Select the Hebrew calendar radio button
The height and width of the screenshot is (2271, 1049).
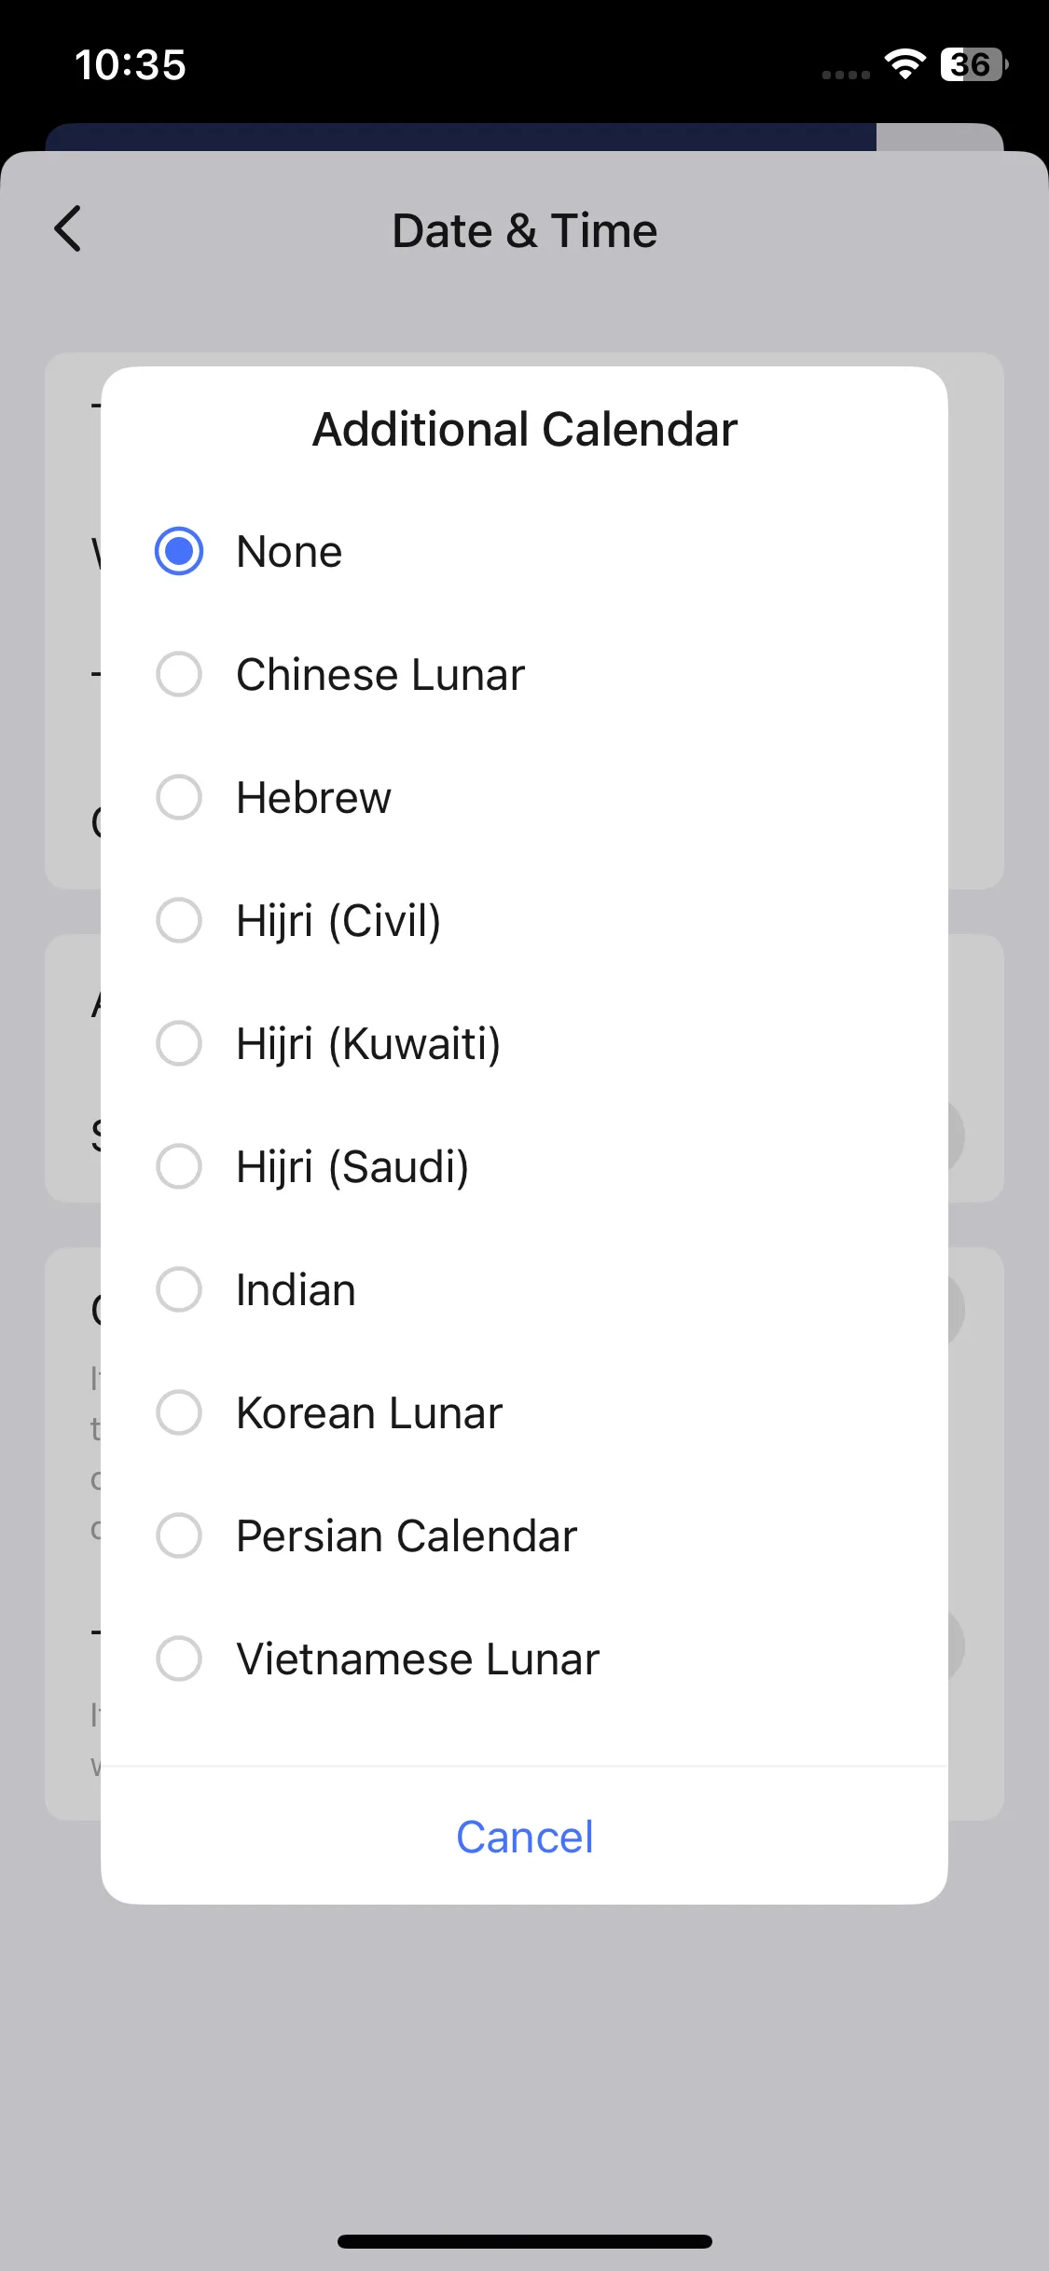179,797
